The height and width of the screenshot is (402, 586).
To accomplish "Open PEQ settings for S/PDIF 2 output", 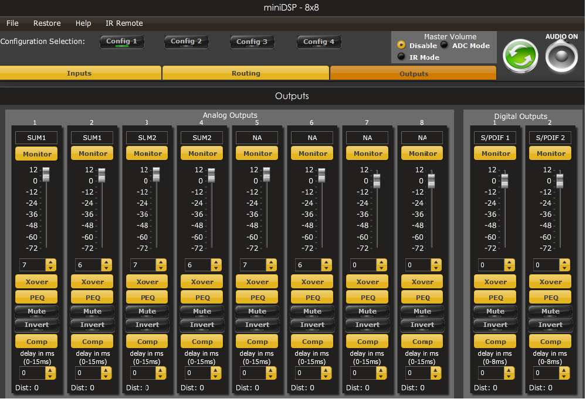I will pos(550,297).
